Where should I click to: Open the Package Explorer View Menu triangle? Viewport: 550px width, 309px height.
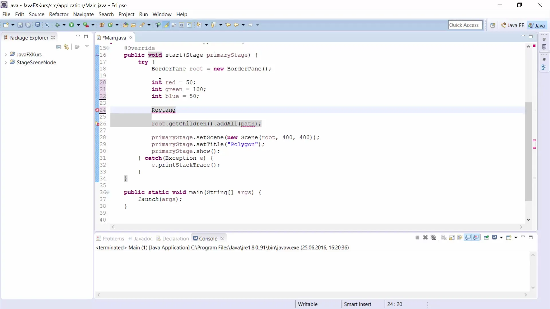point(87,46)
